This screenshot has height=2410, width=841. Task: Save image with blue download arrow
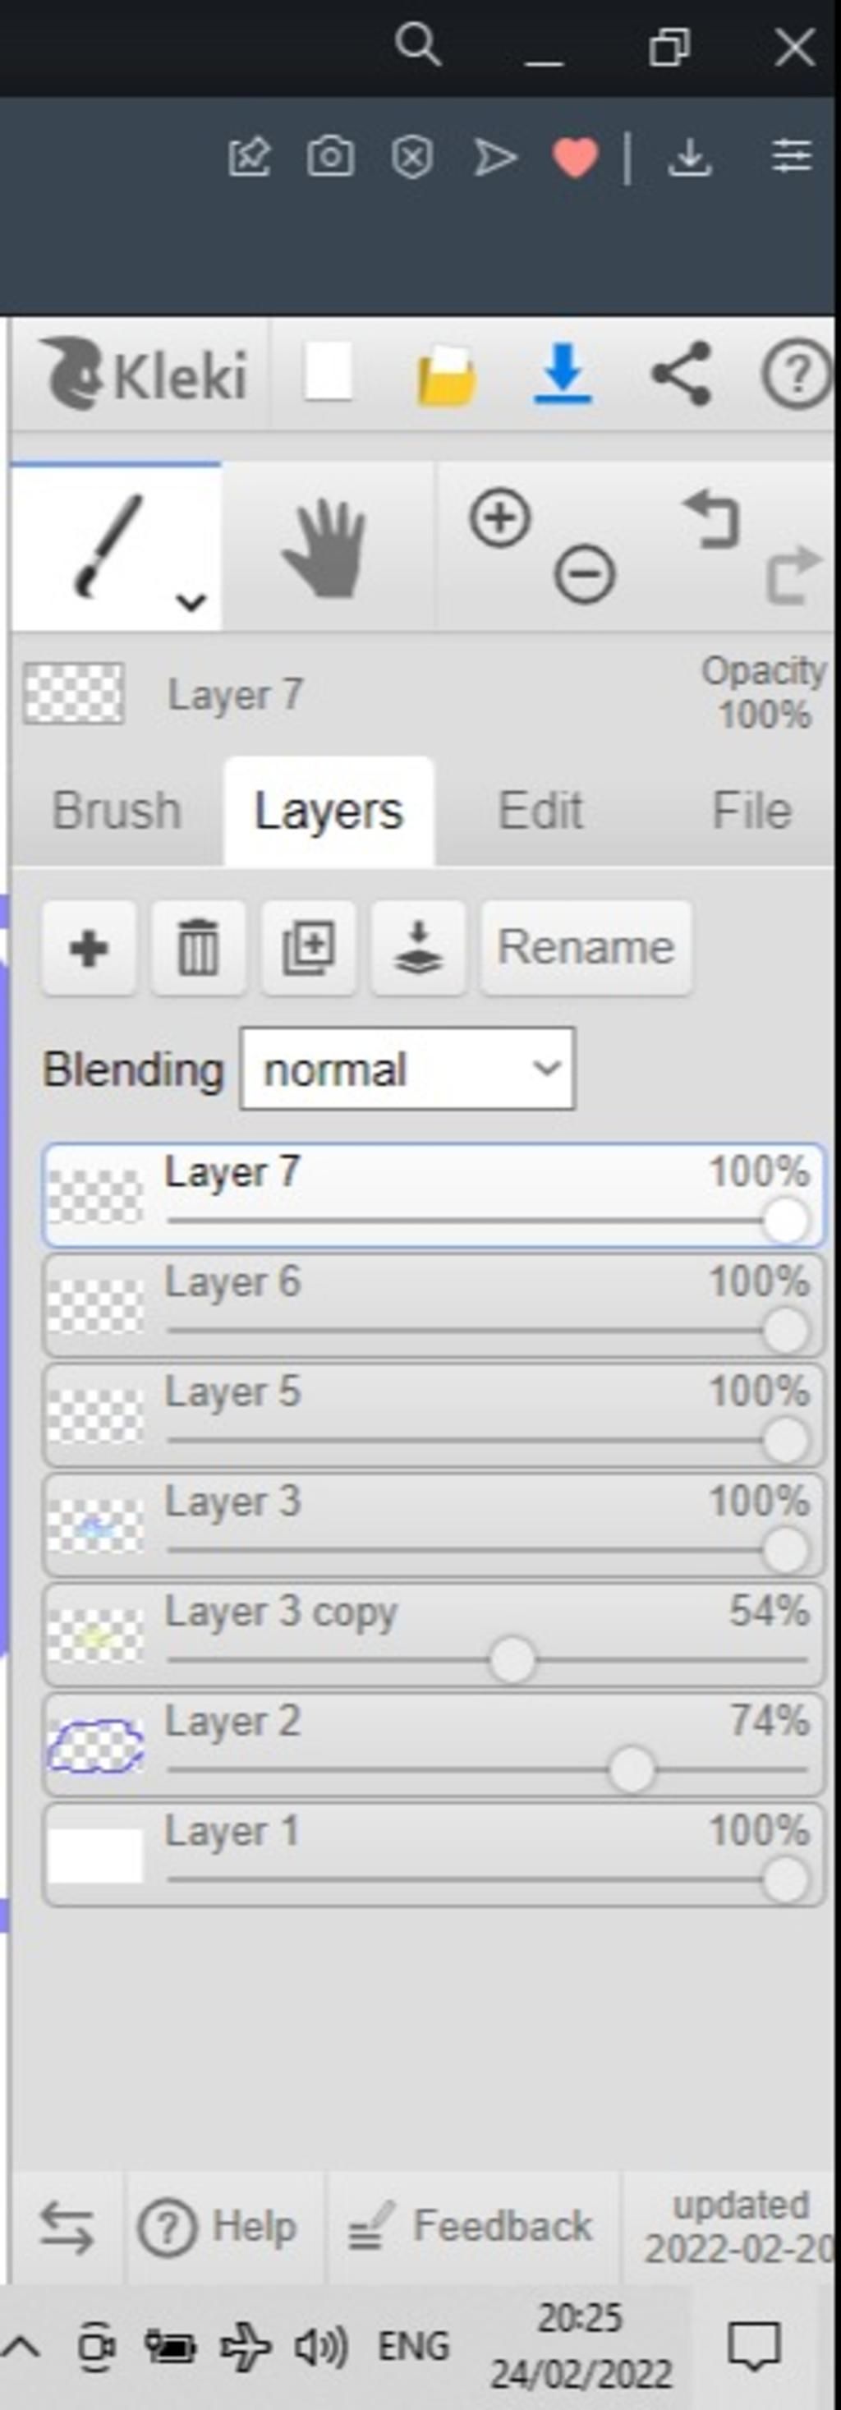click(563, 375)
